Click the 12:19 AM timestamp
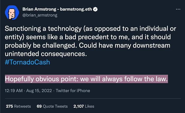 13,91
